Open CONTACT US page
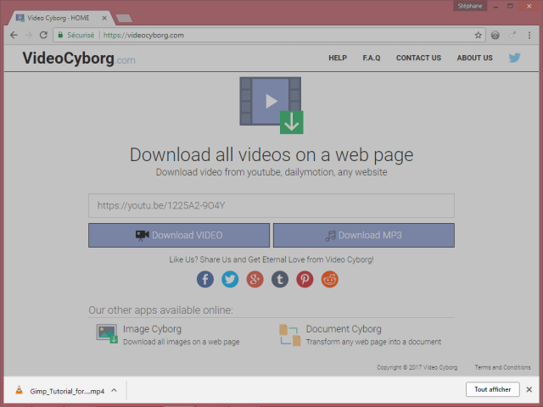 (x=418, y=58)
